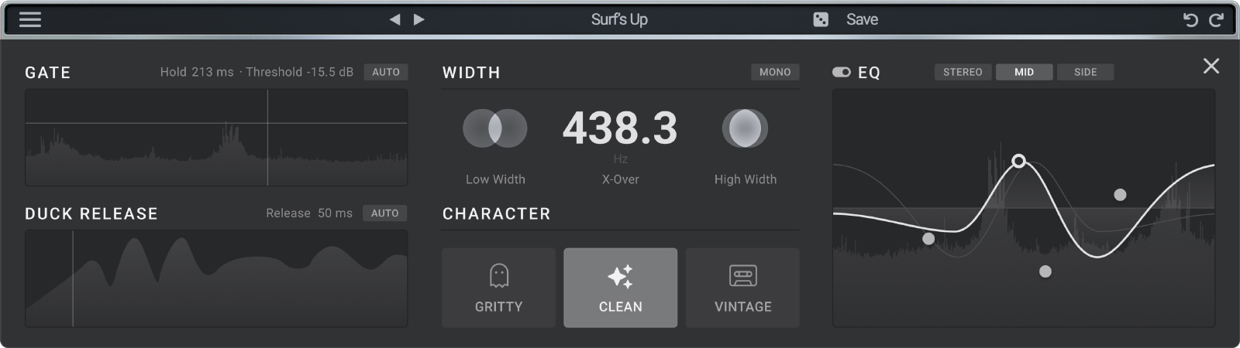
Task: Select the MID EQ tab
Action: click(1024, 72)
